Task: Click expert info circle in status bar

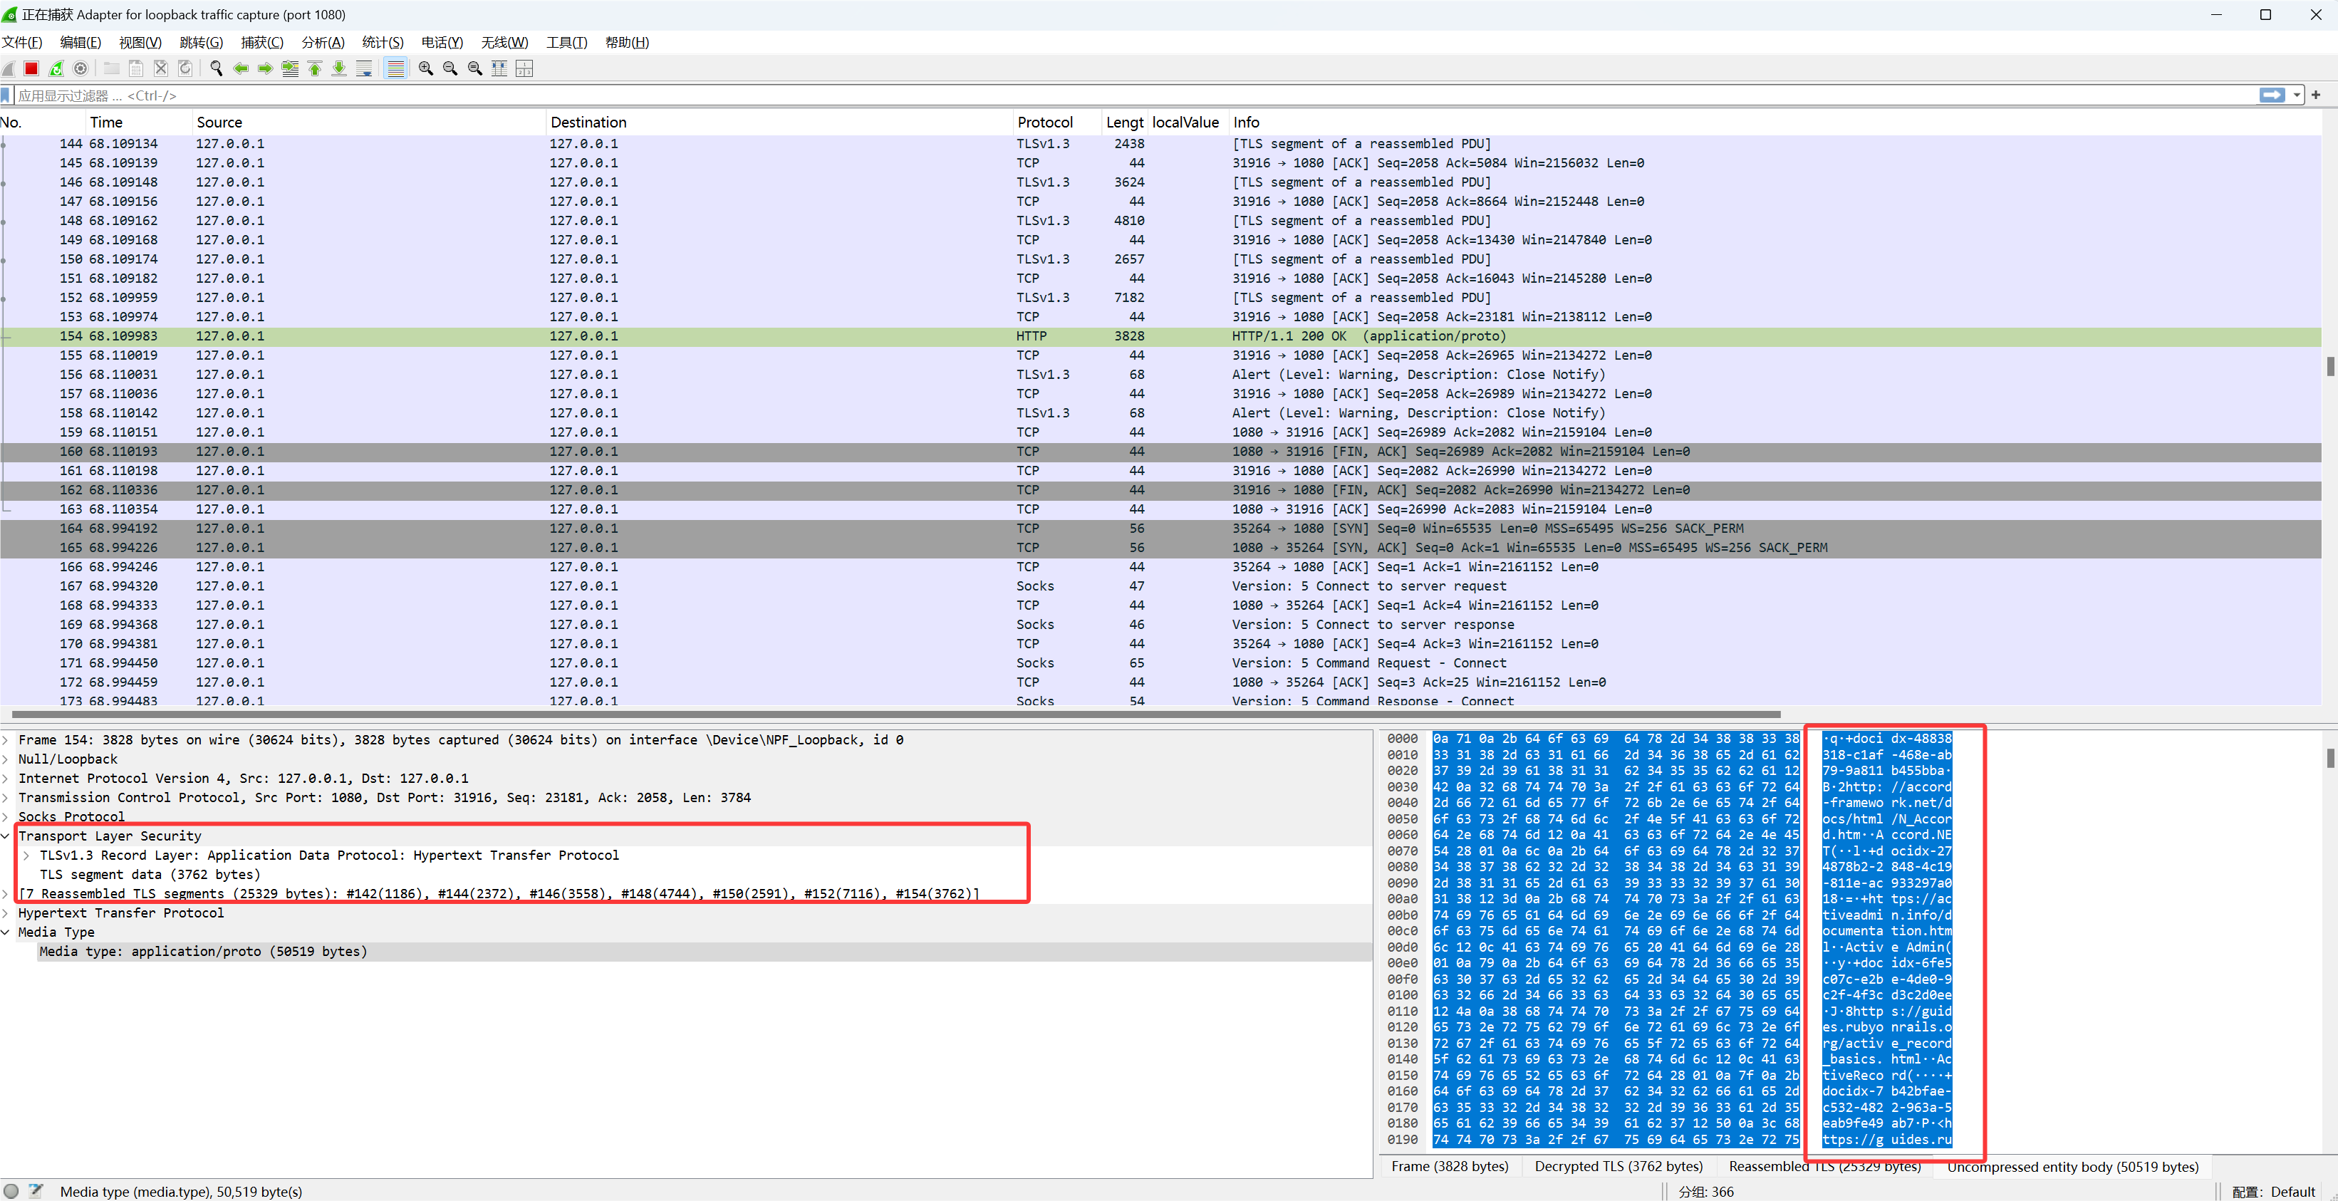Action: point(11,1191)
